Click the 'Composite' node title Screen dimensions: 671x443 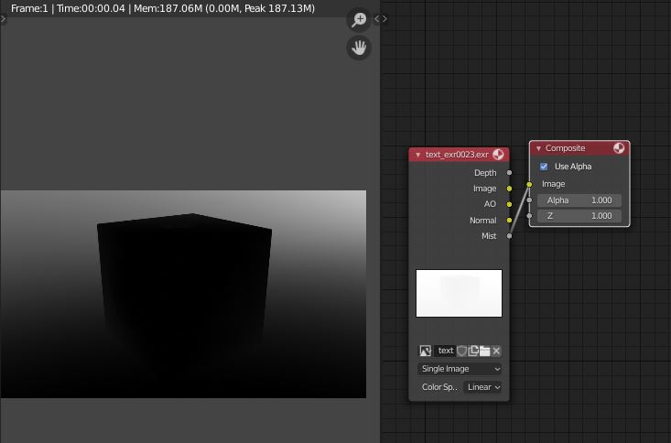(x=566, y=148)
